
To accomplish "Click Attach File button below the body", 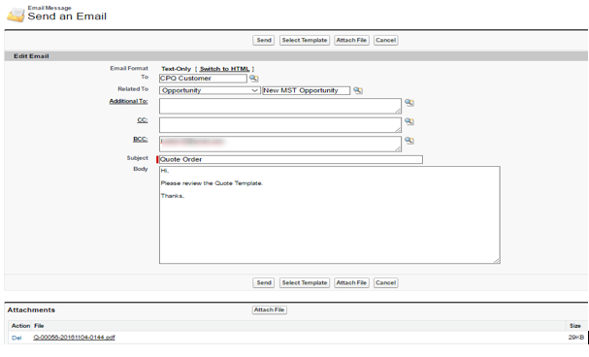I will (351, 282).
